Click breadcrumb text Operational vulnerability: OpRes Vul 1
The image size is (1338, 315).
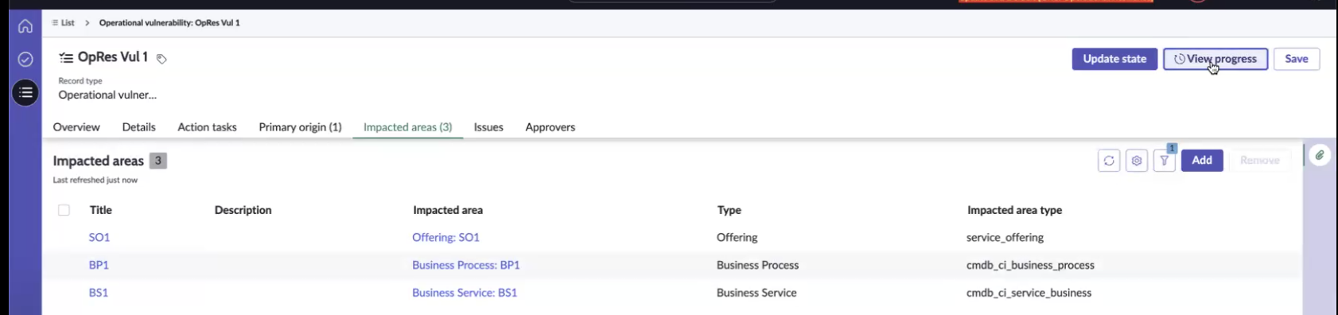[169, 23]
